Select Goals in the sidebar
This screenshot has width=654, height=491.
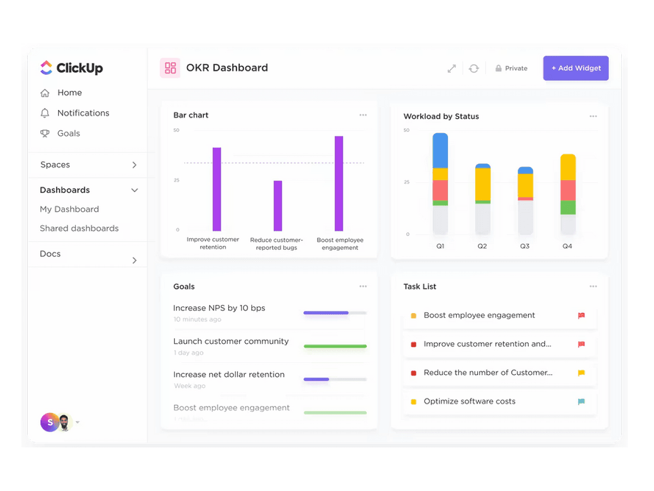coord(69,133)
